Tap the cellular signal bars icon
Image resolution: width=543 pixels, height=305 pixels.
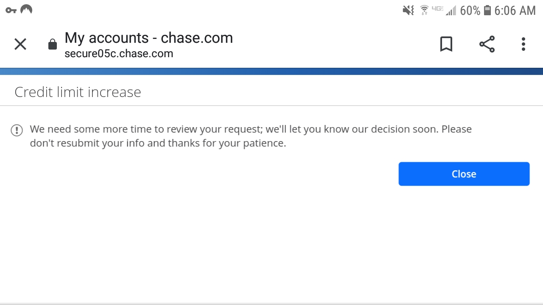coord(451,11)
